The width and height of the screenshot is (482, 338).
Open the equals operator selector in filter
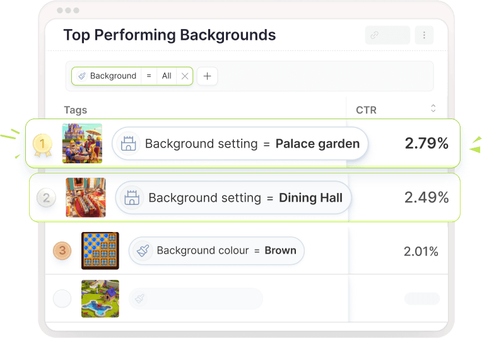pos(149,76)
